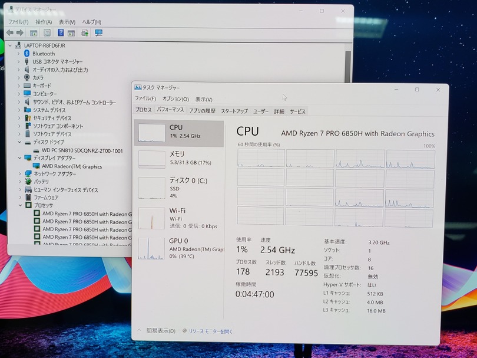Open Properties from the Device Manager toolbar
This screenshot has height=358, width=477.
[47, 33]
